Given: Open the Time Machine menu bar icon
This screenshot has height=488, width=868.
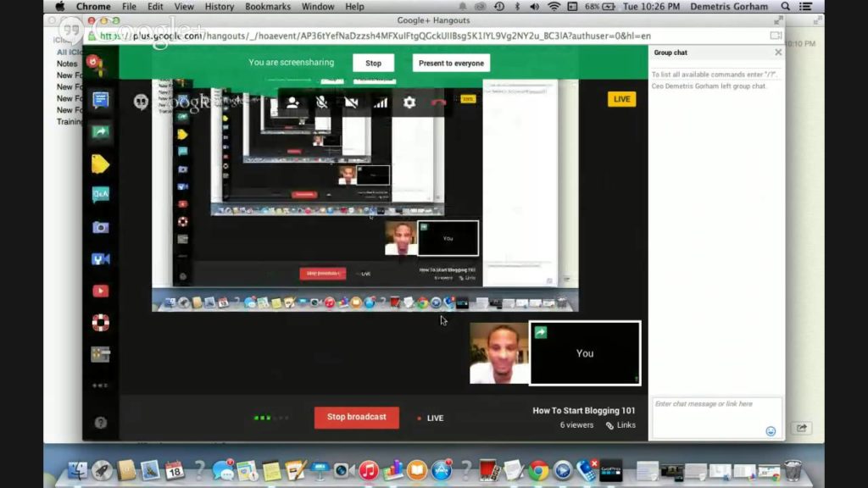Looking at the screenshot, I should click(499, 7).
